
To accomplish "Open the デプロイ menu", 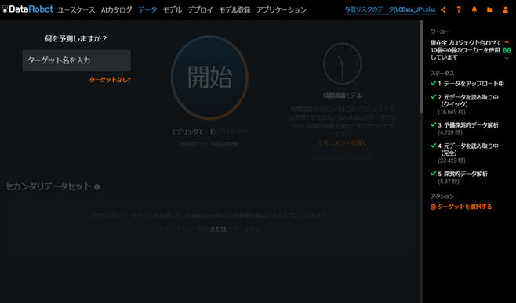I will (201, 10).
